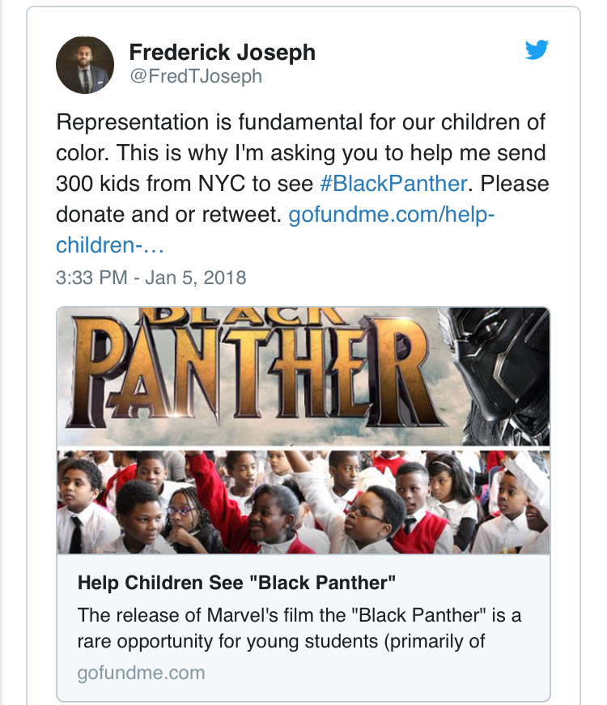Click the Twitter bird logo
The width and height of the screenshot is (607, 705).
537,50
